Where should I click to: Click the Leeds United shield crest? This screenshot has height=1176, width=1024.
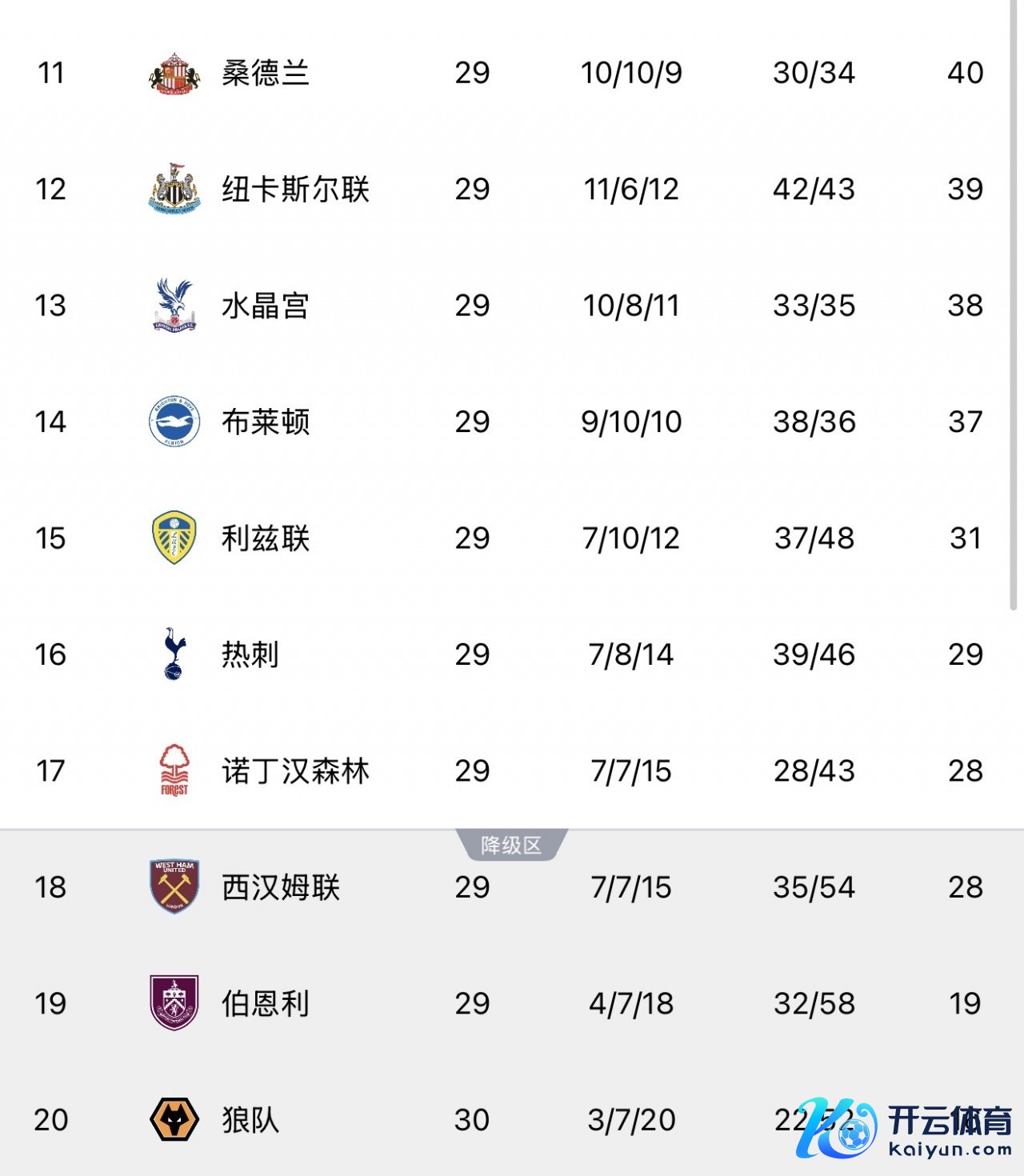pos(174,538)
